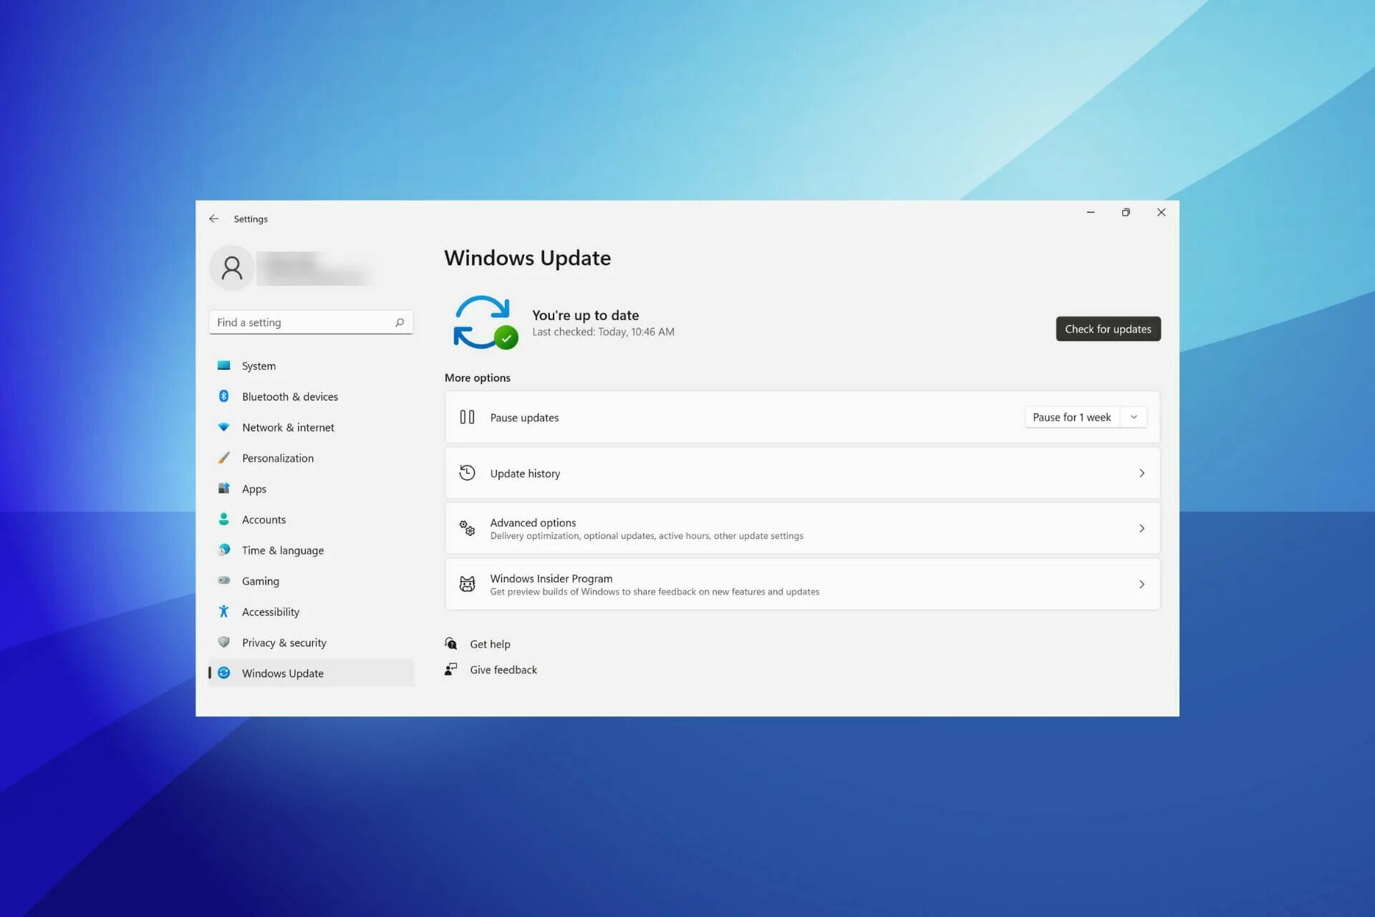The image size is (1375, 917).
Task: Expand Advanced options via right chevron
Action: 1142,529
